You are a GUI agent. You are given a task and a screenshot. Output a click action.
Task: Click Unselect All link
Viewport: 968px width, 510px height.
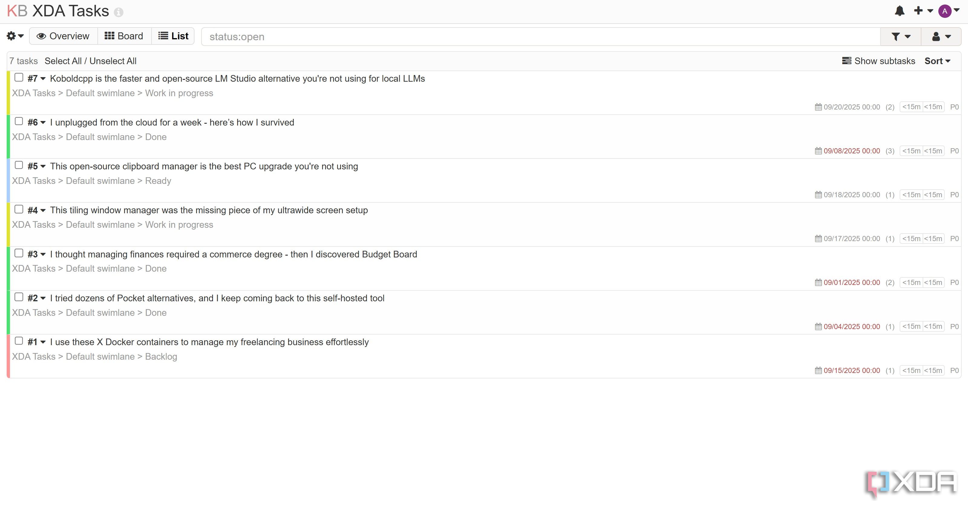(113, 61)
